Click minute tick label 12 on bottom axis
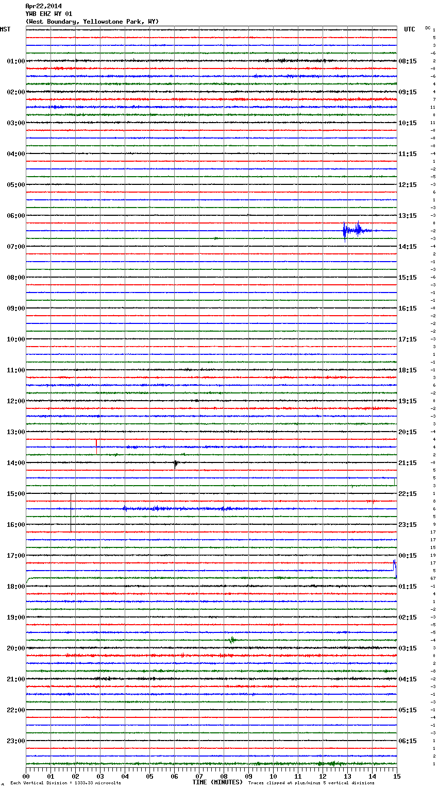 click(x=323, y=776)
